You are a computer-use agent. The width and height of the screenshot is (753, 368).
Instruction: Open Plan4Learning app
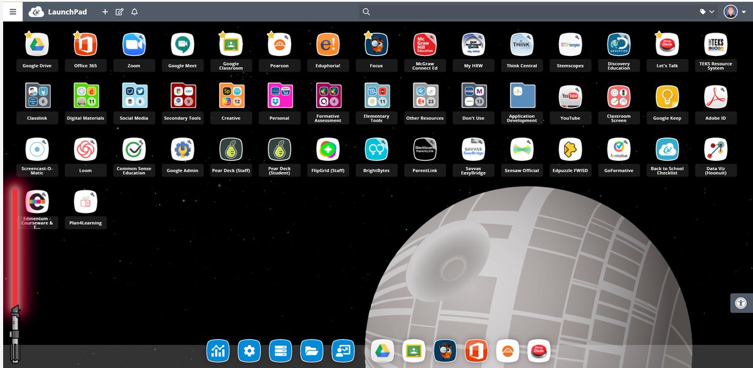coord(85,202)
